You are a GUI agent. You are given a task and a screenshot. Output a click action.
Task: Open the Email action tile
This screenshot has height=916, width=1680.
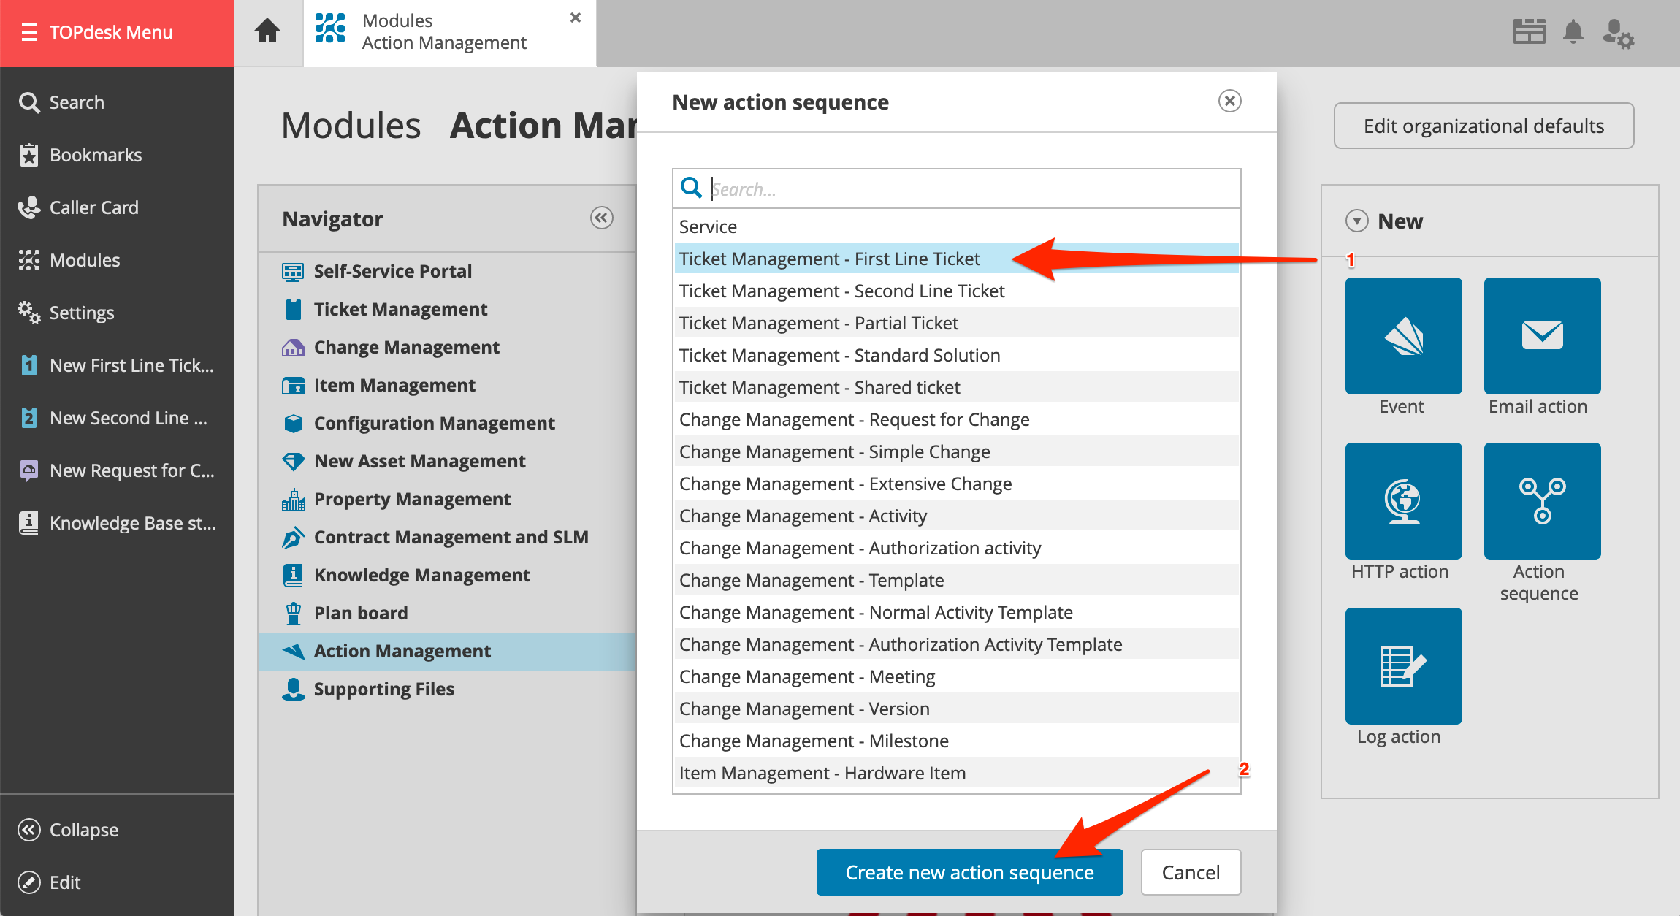point(1542,336)
